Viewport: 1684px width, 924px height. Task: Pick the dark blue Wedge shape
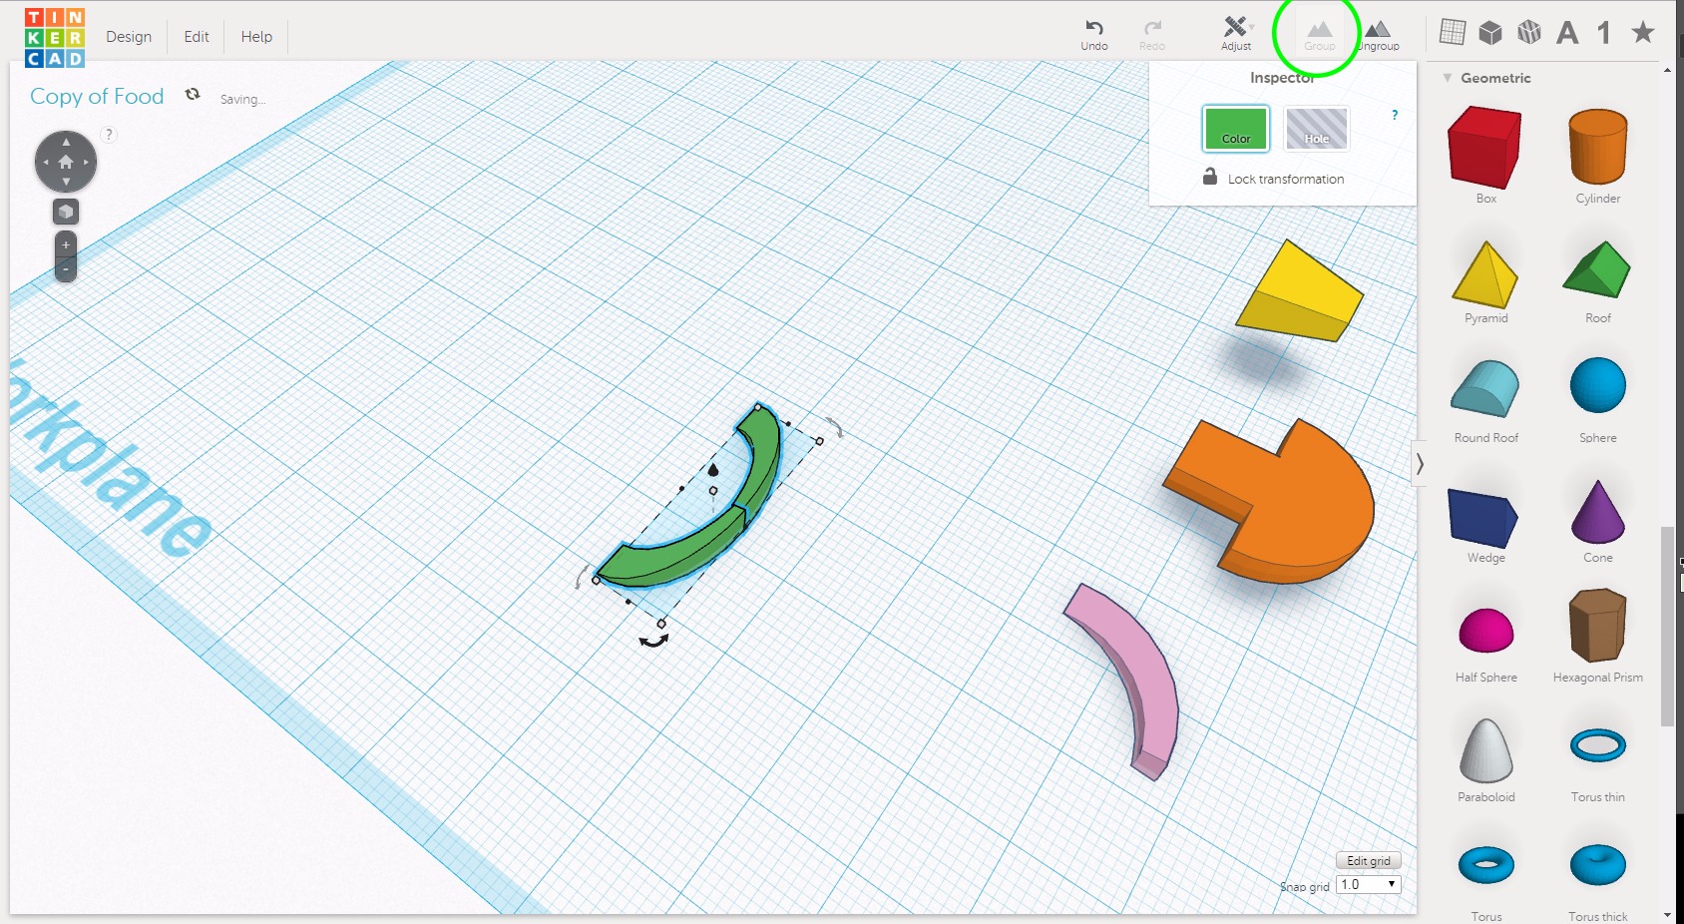(x=1483, y=519)
